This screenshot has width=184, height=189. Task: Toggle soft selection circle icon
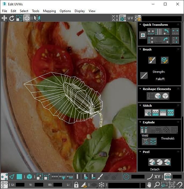coord(126,177)
